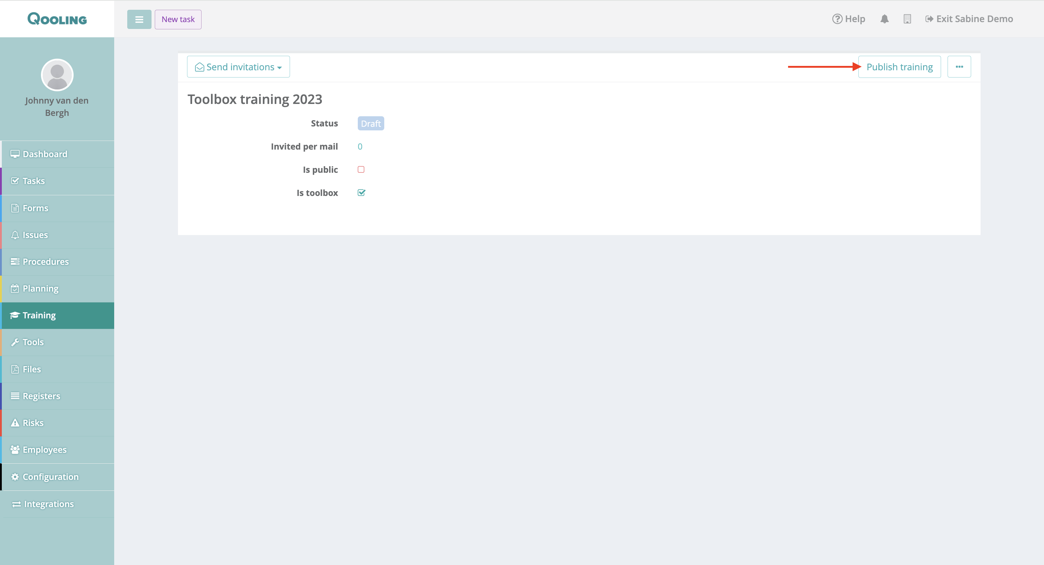Create a New task
This screenshot has height=565, width=1044.
[x=178, y=20]
